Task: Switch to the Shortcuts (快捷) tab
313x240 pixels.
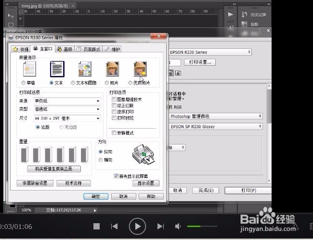Action: (x=21, y=49)
